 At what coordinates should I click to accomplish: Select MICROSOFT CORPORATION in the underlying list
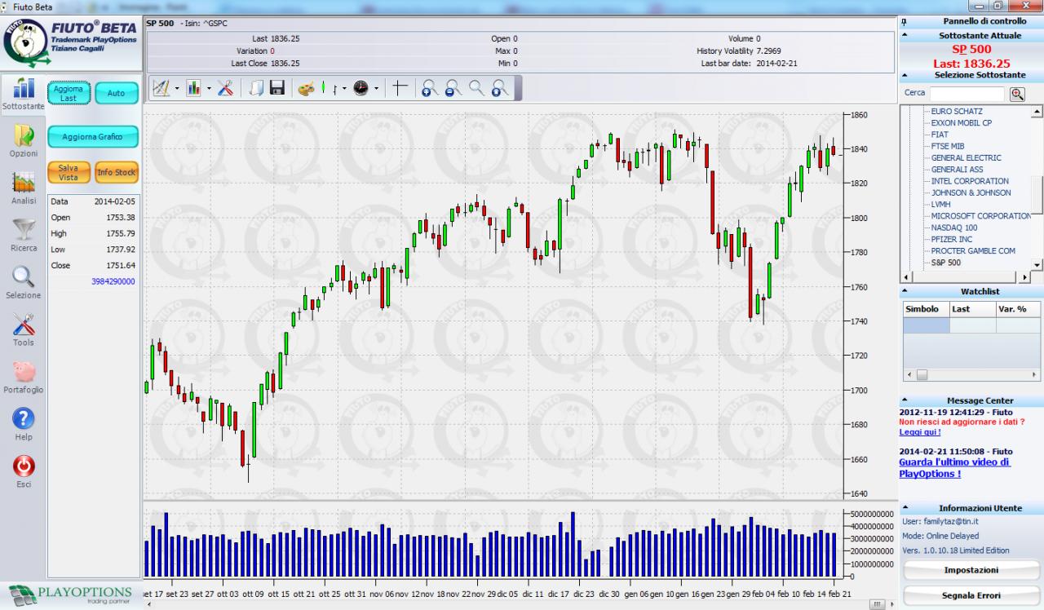click(x=981, y=216)
